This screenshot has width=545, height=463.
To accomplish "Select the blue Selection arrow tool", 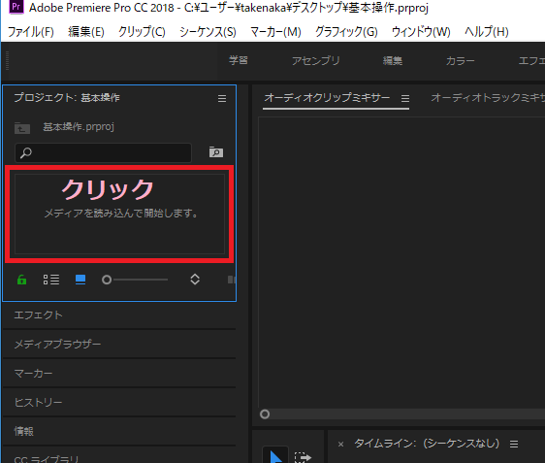I will (x=275, y=455).
